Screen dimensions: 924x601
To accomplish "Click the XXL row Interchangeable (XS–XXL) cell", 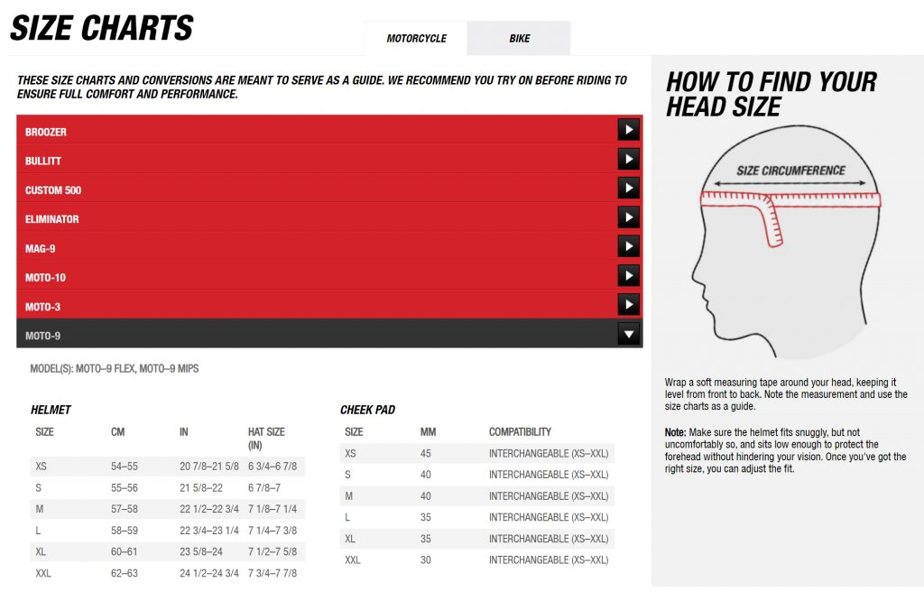I will coord(549,560).
